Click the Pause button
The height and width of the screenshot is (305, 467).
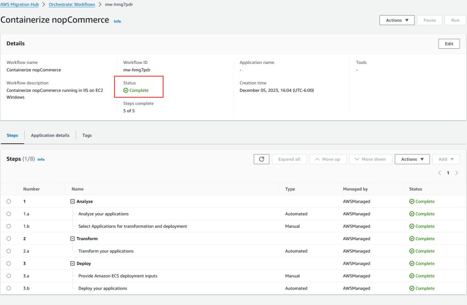tap(430, 20)
